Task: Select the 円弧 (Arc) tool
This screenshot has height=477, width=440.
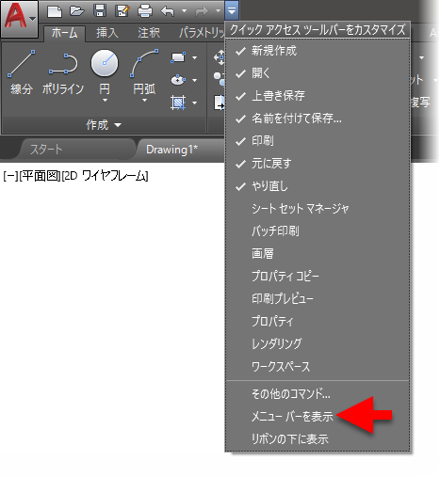Action: 144,72
